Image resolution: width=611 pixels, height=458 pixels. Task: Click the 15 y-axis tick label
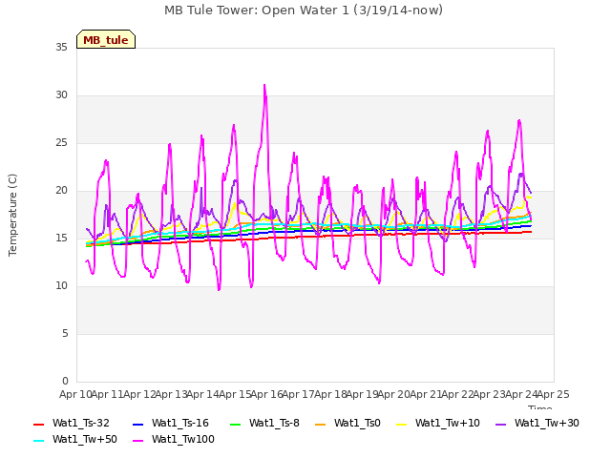[x=61, y=238]
